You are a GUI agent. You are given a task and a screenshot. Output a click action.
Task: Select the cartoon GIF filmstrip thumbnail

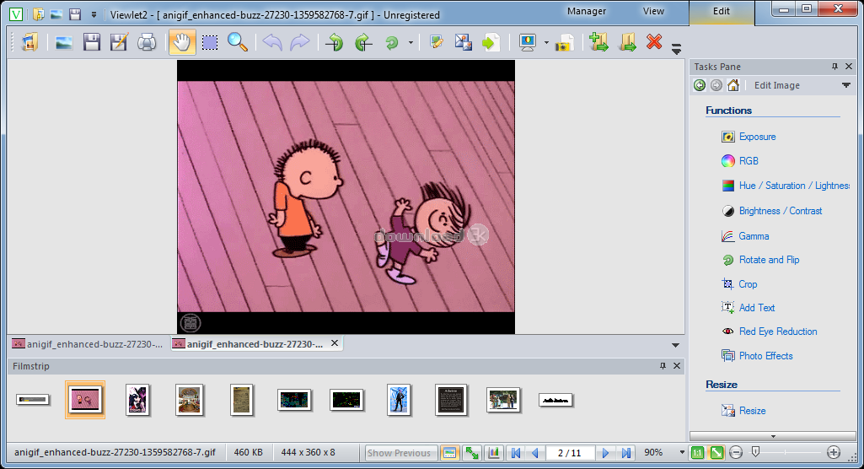tap(85, 400)
